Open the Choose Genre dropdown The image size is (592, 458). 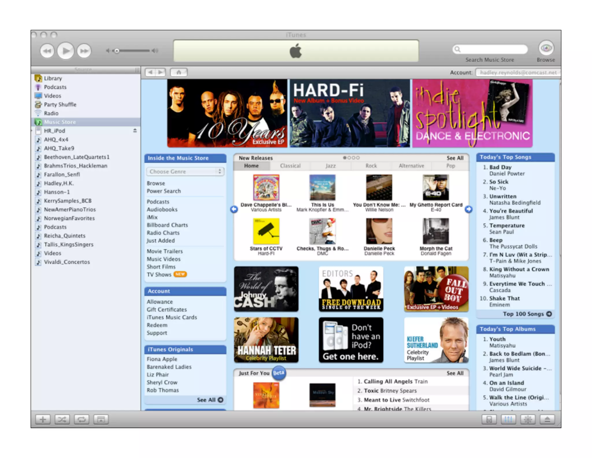(185, 171)
